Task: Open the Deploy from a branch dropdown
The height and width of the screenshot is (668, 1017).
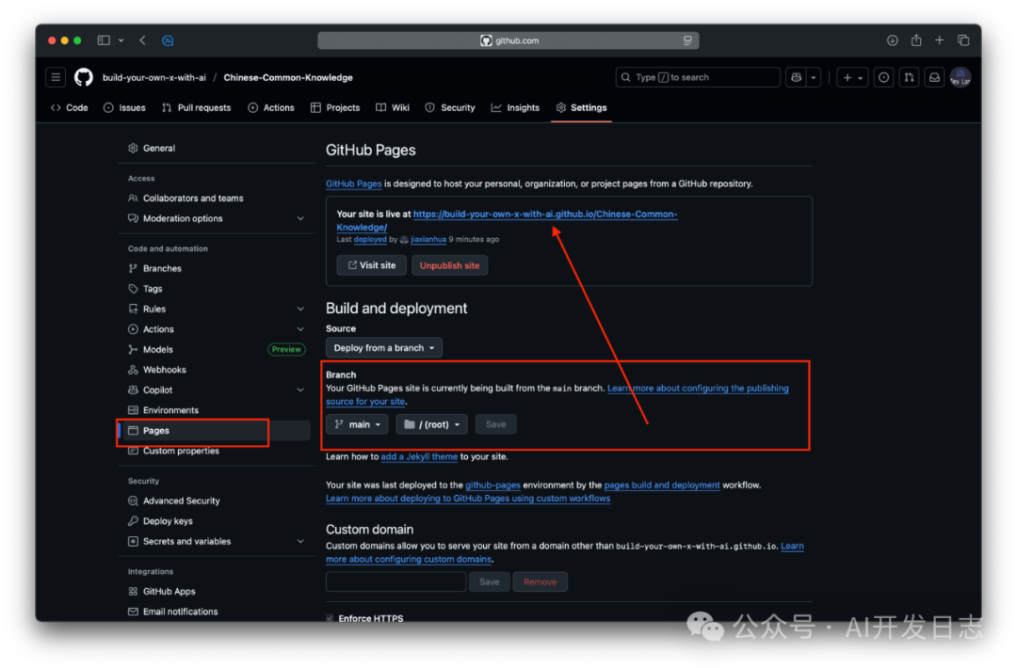Action: click(384, 348)
